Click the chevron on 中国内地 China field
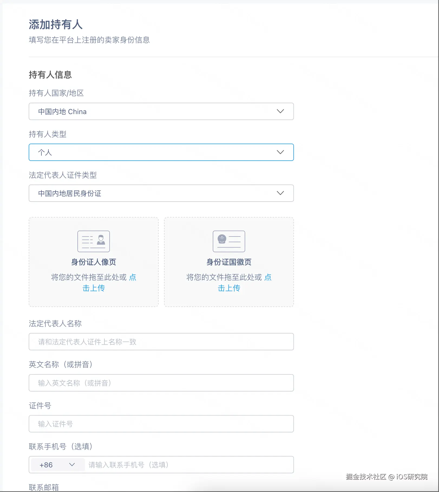The width and height of the screenshot is (439, 492). [280, 111]
